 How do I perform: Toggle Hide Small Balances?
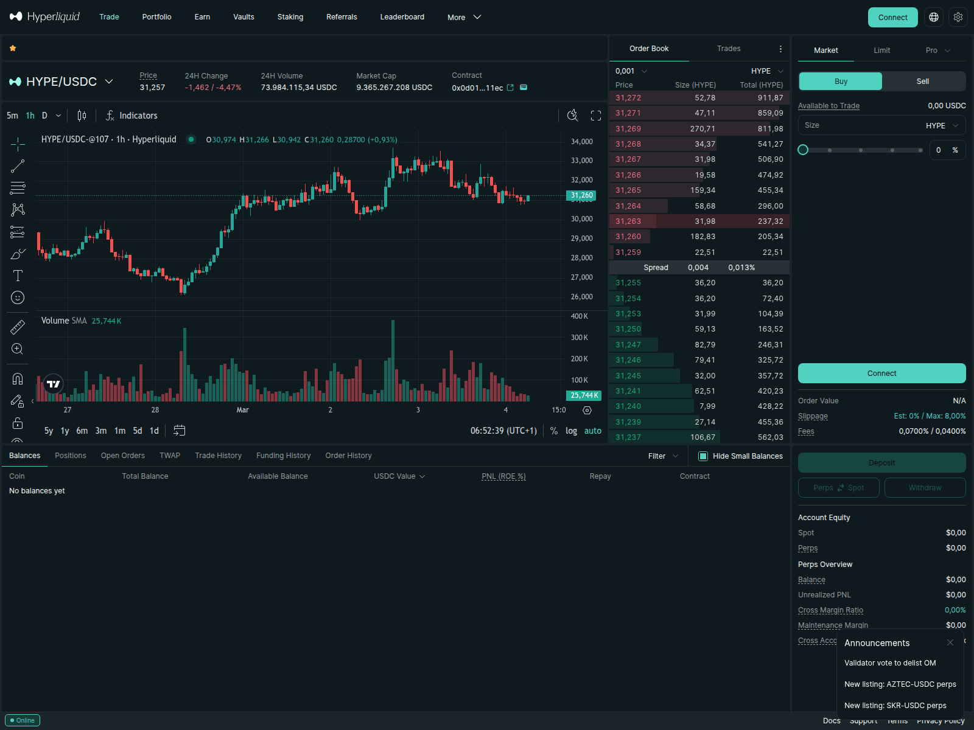704,456
